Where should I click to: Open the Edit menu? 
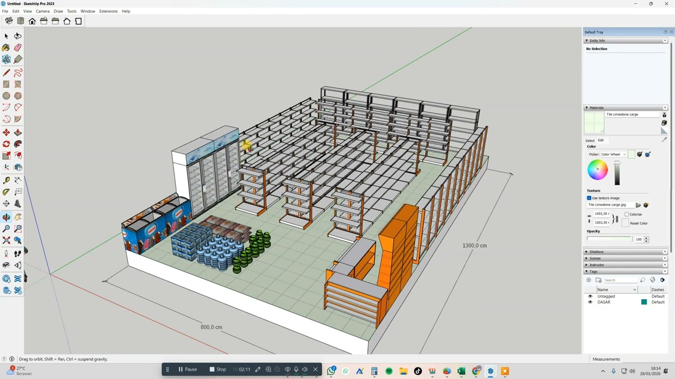tap(16, 11)
